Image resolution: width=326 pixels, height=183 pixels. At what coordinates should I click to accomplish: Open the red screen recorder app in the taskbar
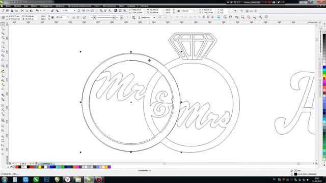(99, 179)
